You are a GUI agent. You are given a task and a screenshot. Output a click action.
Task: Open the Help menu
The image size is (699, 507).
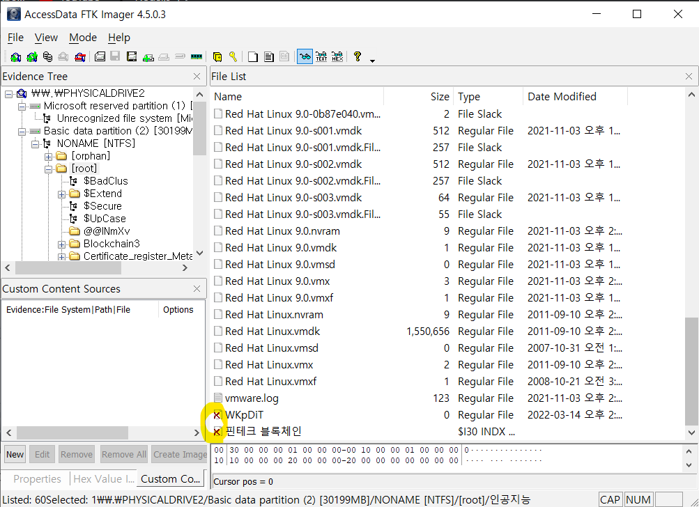coord(119,38)
